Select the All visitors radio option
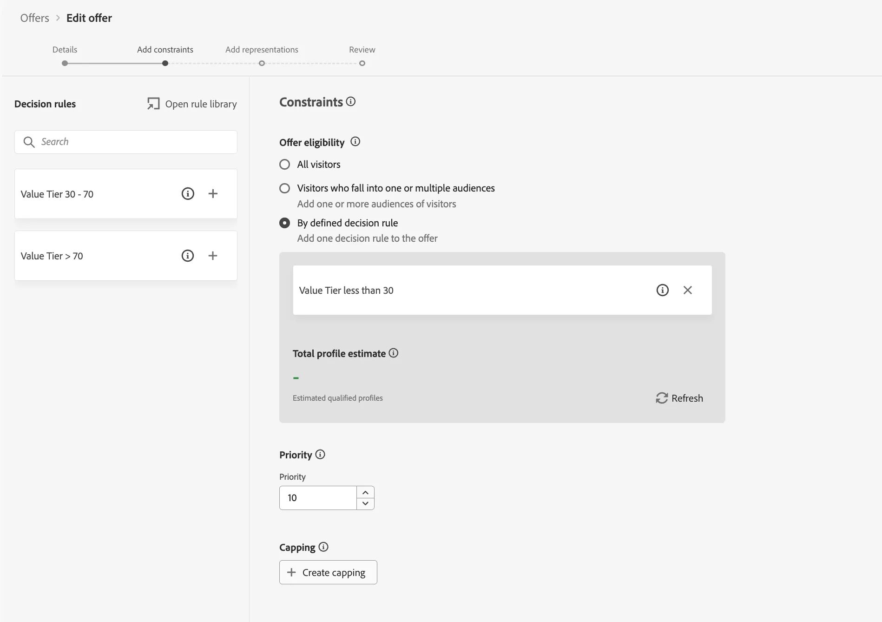This screenshot has height=622, width=882. [x=284, y=165]
